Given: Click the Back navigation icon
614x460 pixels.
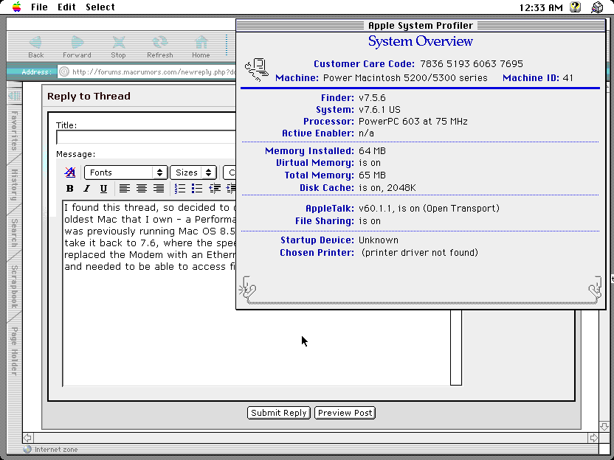Looking at the screenshot, I should pos(35,43).
